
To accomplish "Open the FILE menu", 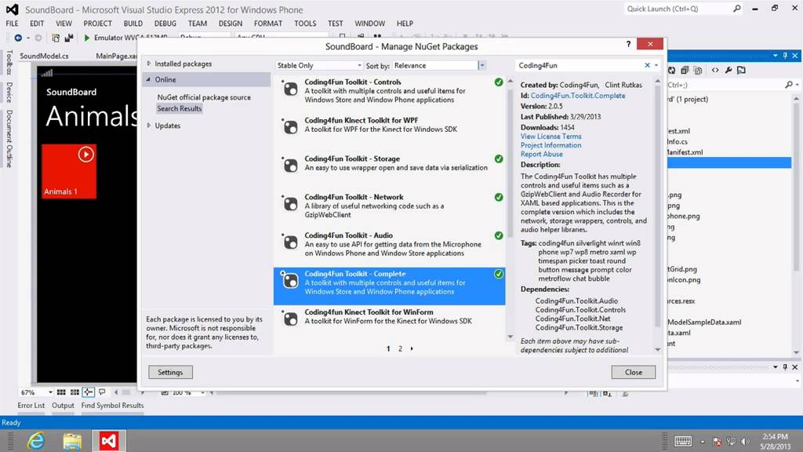I will coord(12,24).
